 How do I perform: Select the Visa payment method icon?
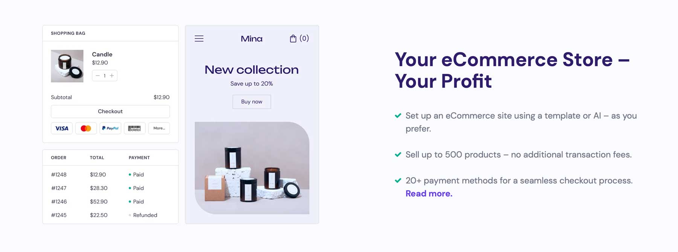tap(61, 128)
